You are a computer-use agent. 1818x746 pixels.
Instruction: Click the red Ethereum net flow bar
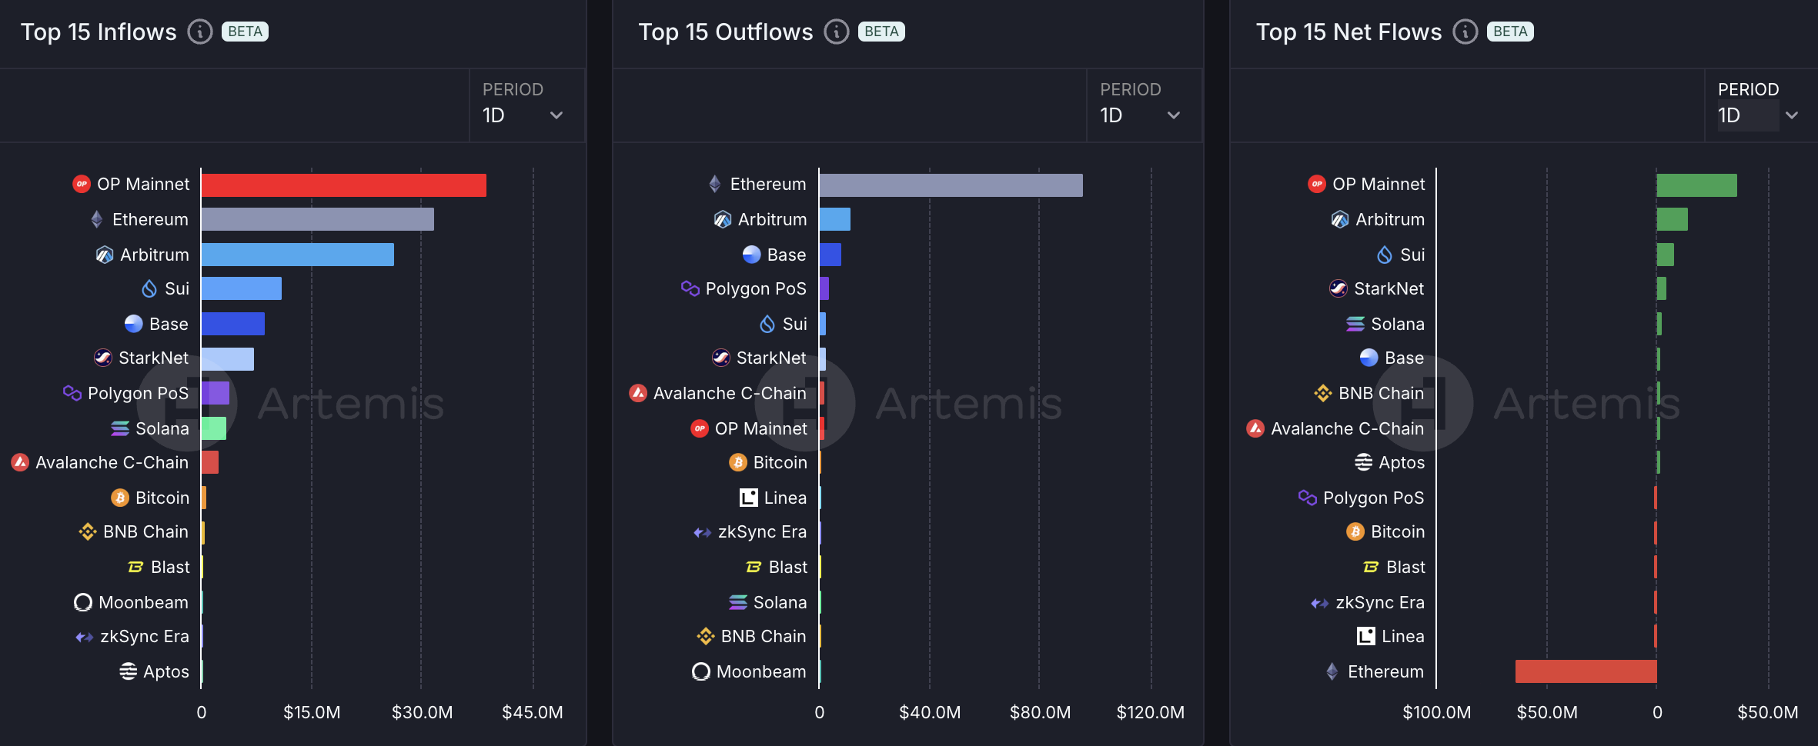[1586, 671]
